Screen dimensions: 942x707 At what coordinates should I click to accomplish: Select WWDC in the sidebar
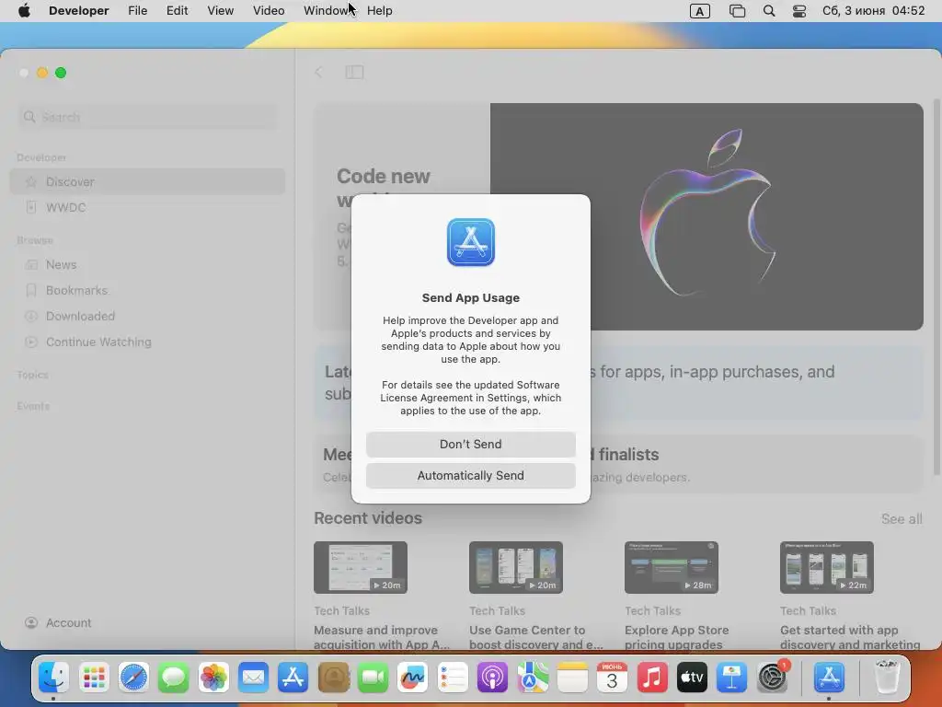[148, 207]
